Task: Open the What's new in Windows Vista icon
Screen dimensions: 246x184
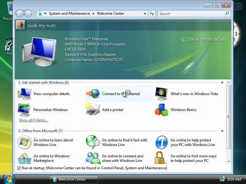Action: [161, 94]
